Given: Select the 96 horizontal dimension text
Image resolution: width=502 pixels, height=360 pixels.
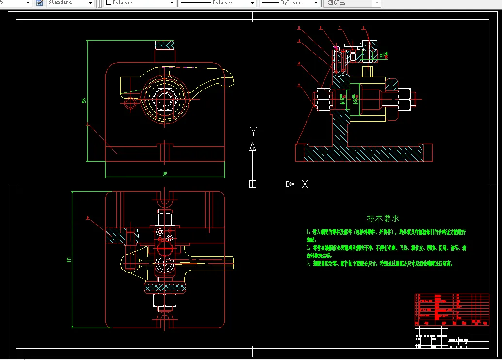Looking at the screenshot, I should 165,174.
